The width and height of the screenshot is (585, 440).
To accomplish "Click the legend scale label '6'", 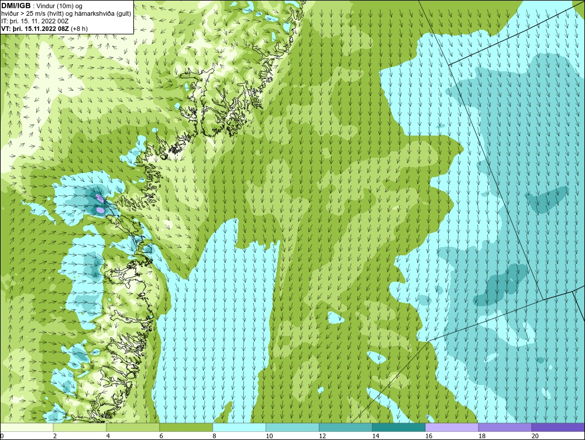I will click(x=161, y=436).
